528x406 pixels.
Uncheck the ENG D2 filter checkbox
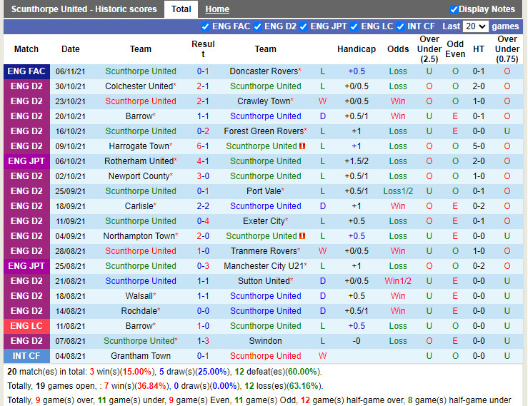(257, 26)
